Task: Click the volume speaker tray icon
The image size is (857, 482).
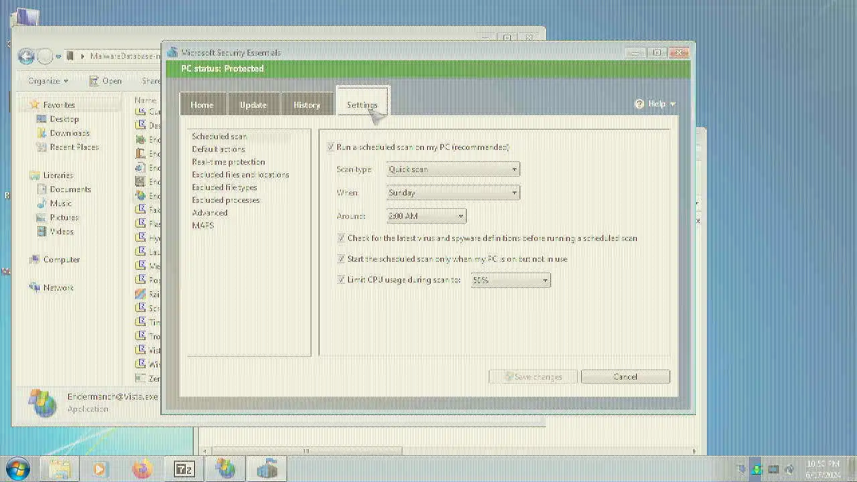Action: coord(789,469)
